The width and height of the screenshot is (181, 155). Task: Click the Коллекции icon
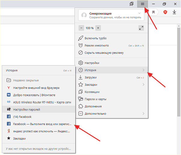[81, 92]
